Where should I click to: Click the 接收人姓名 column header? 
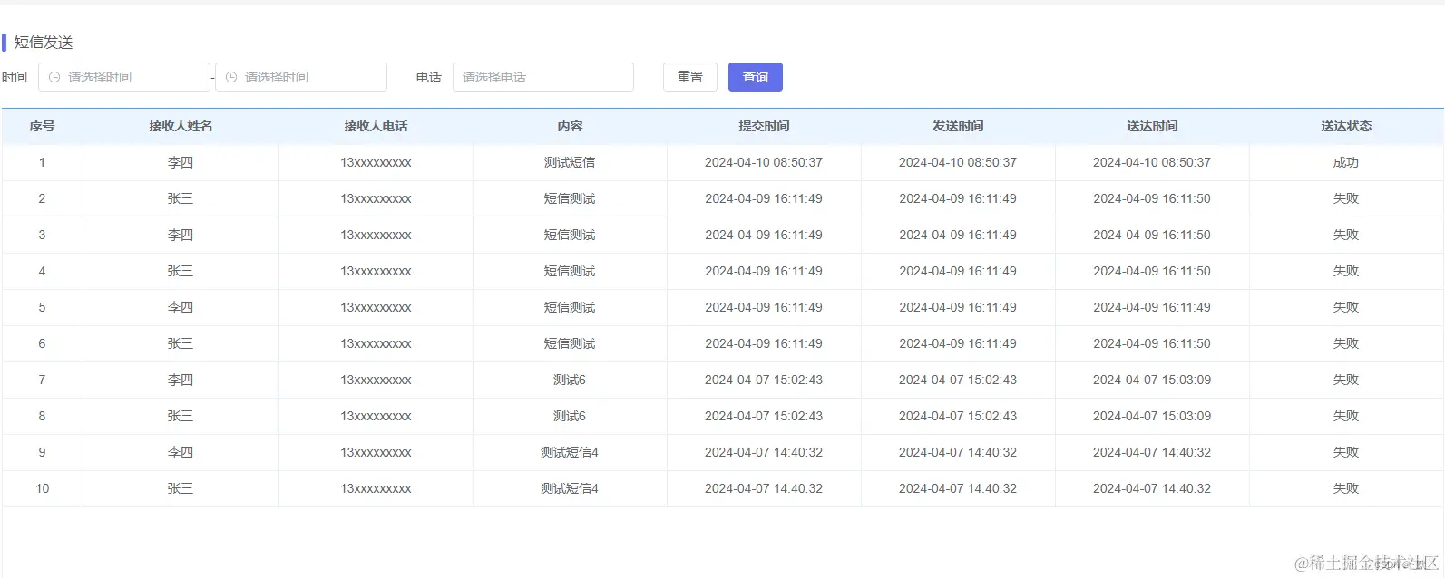point(181,126)
